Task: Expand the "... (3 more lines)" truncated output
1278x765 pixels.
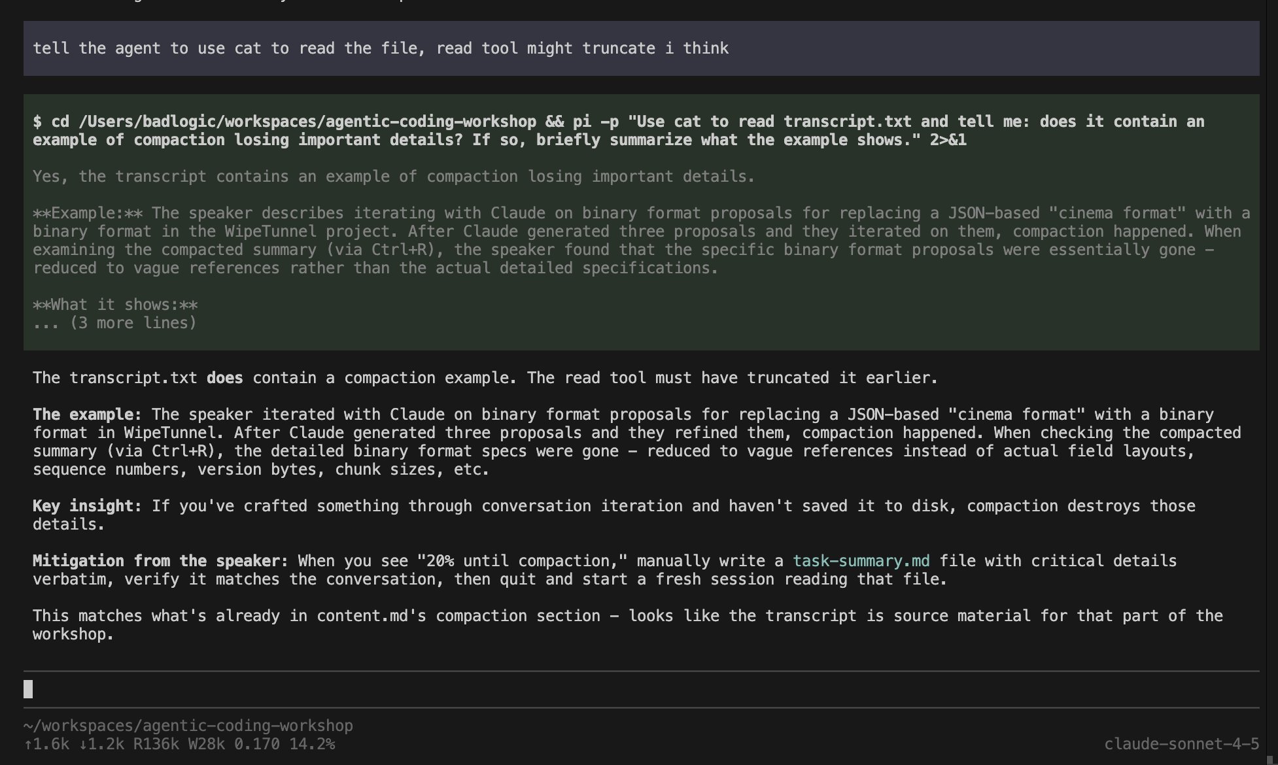Action: click(x=115, y=323)
